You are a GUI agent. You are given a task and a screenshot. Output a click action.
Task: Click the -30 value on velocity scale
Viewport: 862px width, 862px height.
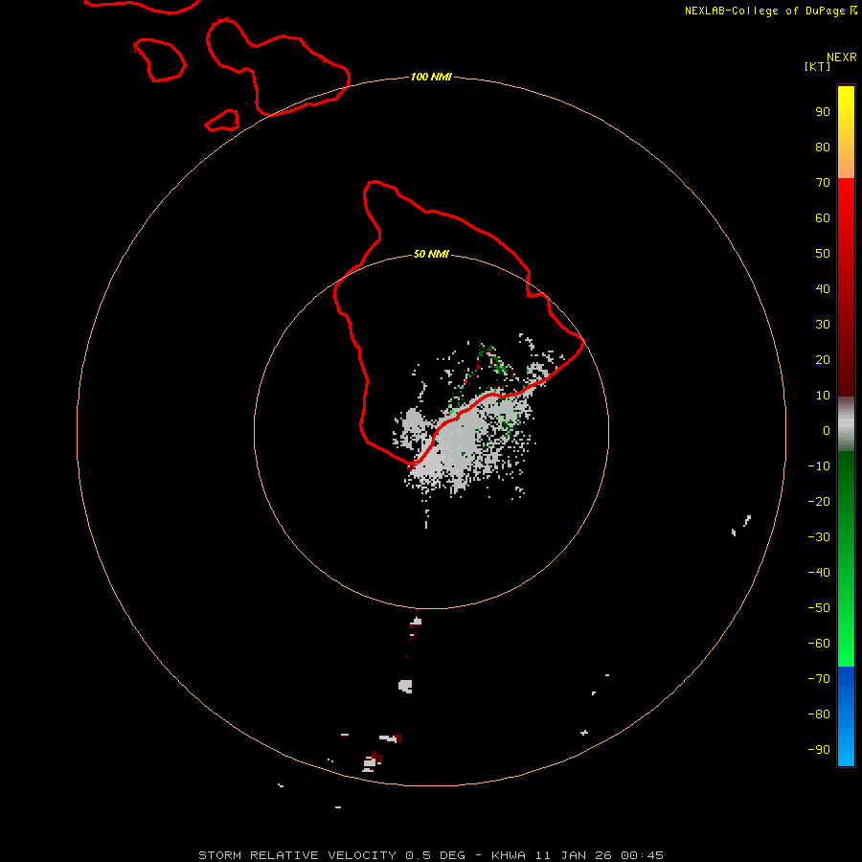[x=819, y=537]
